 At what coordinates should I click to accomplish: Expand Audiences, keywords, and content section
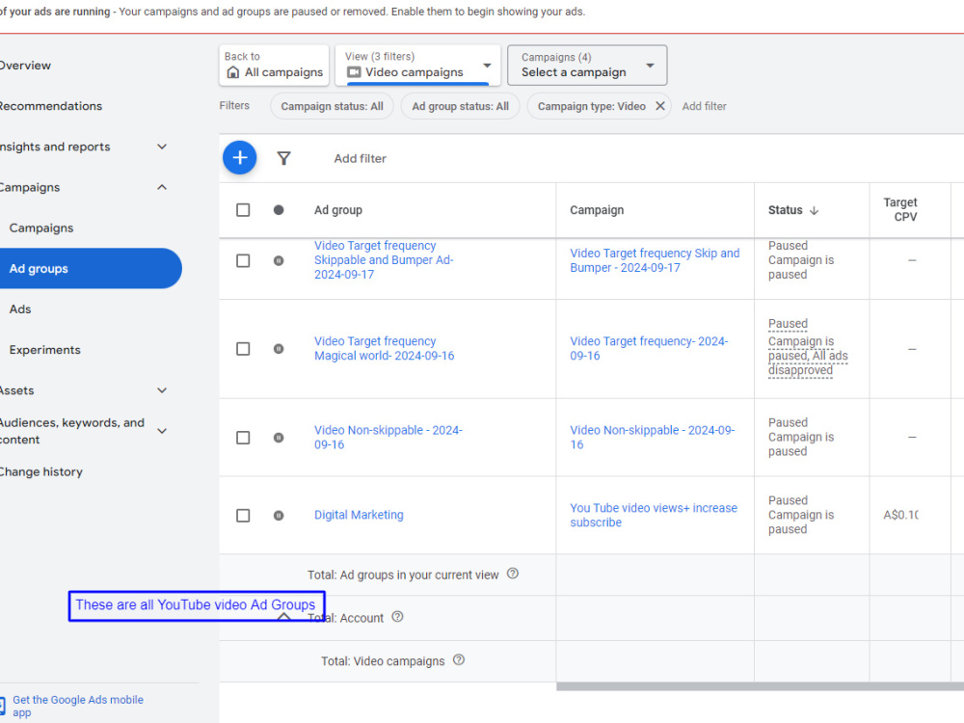[162, 431]
